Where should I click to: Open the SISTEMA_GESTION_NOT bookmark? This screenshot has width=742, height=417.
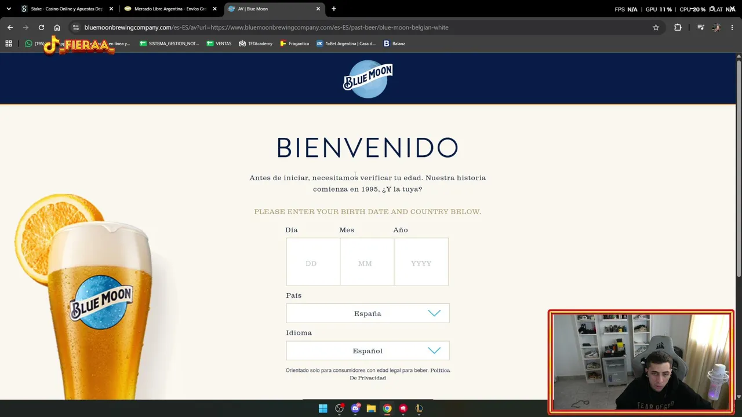(169, 43)
